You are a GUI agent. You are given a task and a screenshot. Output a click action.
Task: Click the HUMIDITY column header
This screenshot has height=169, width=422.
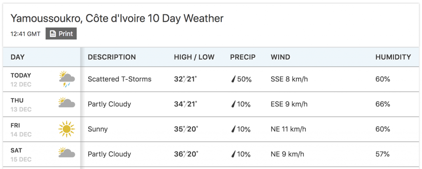pos(393,57)
